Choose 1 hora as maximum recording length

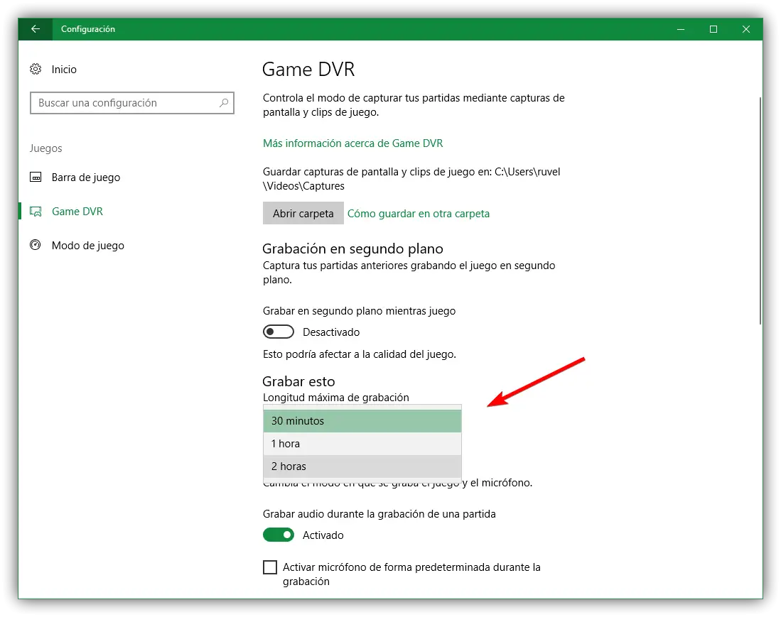click(362, 444)
